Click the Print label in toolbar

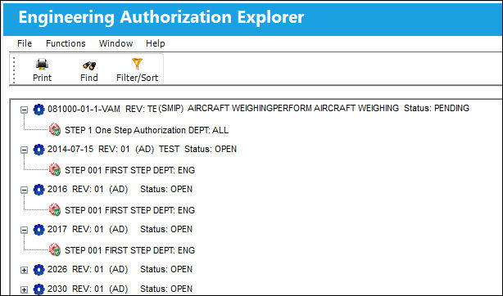[x=42, y=78]
